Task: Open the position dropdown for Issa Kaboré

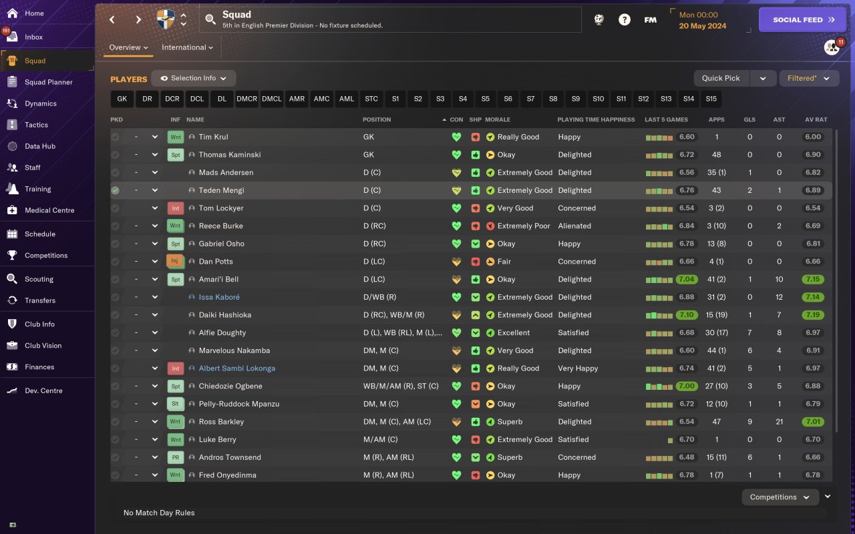Action: tap(155, 297)
